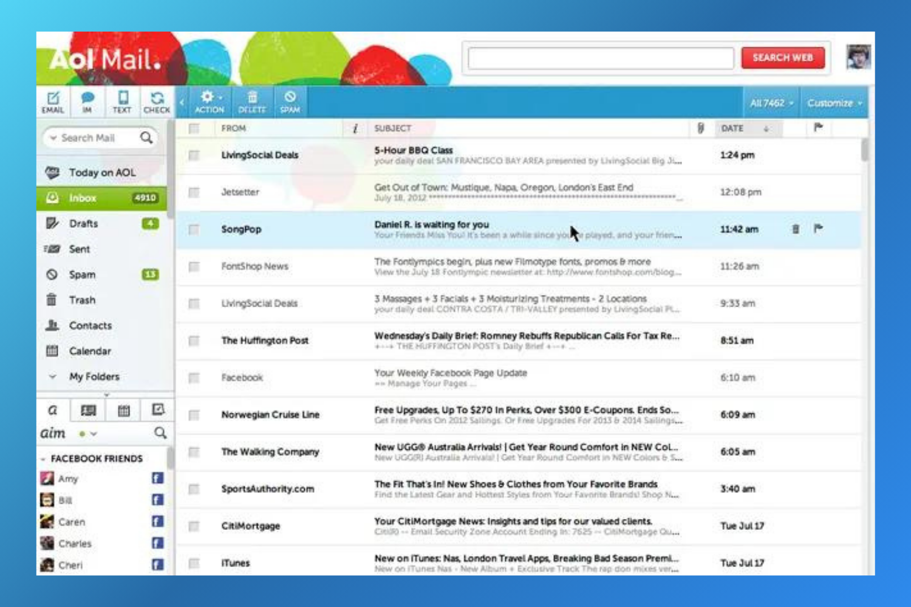Sort by attachment paperclip column
This screenshot has width=911, height=607.
[x=700, y=128]
